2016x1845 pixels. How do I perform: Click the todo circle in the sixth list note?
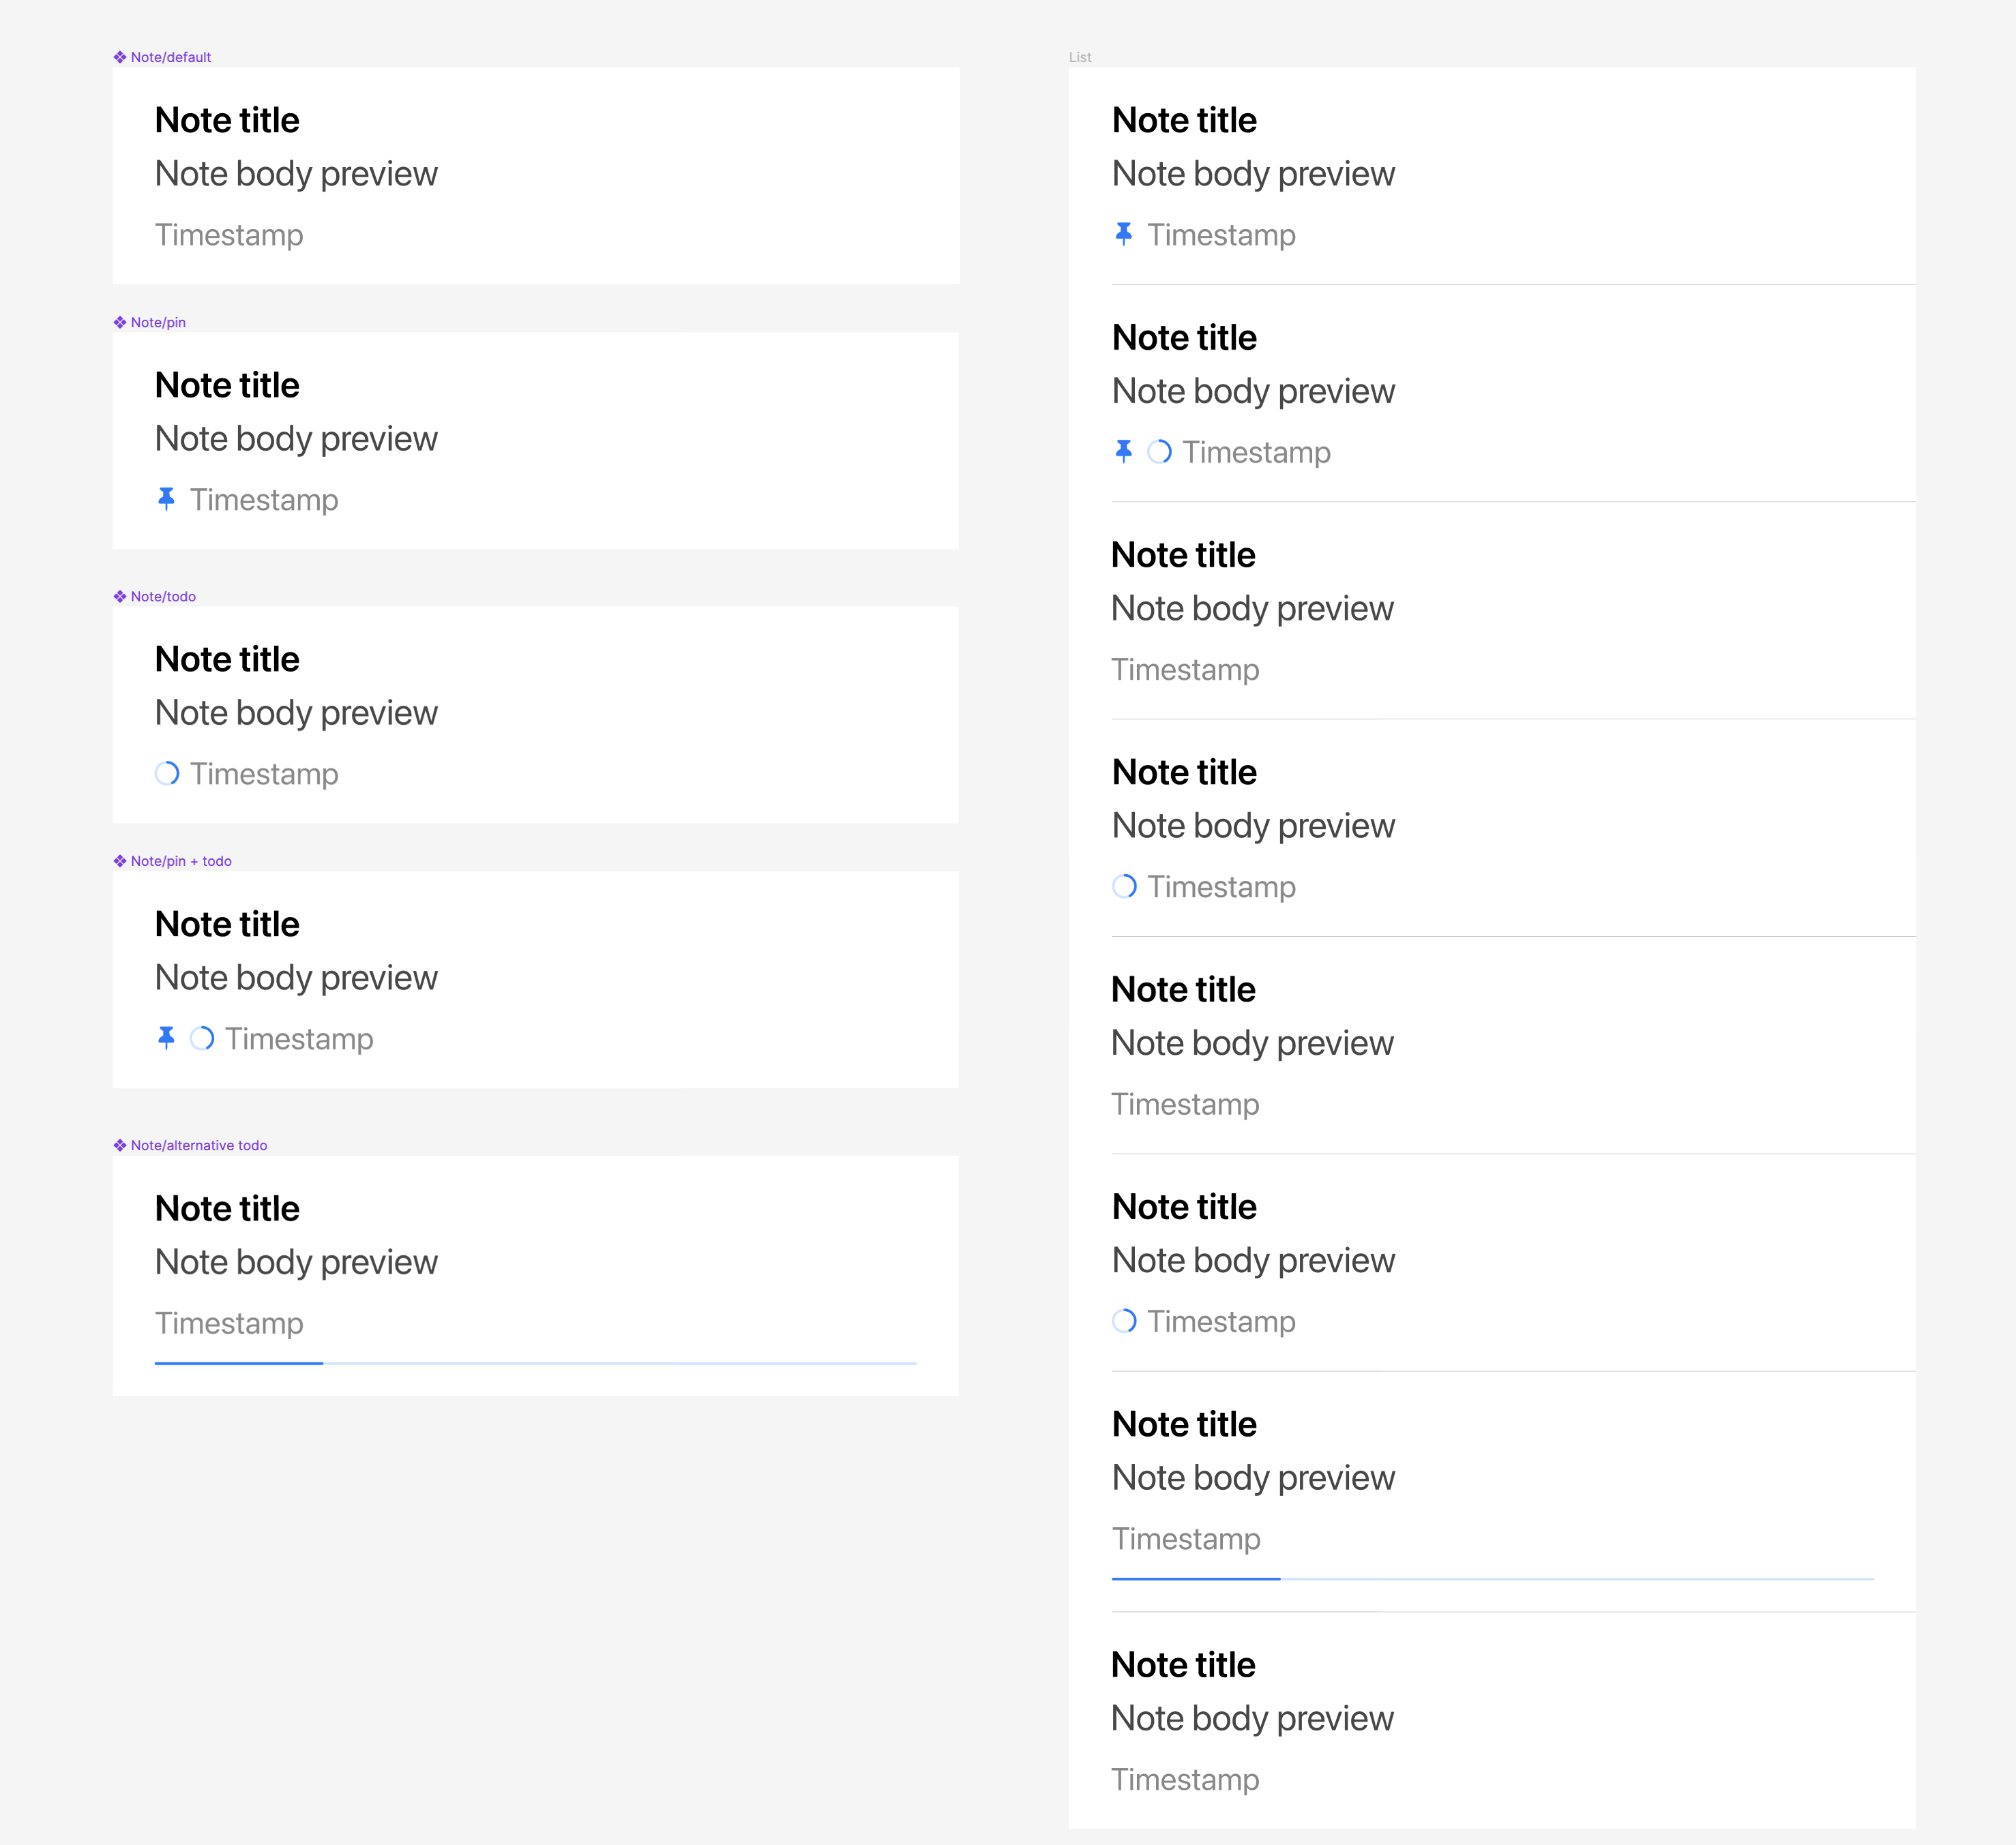click(1124, 1321)
